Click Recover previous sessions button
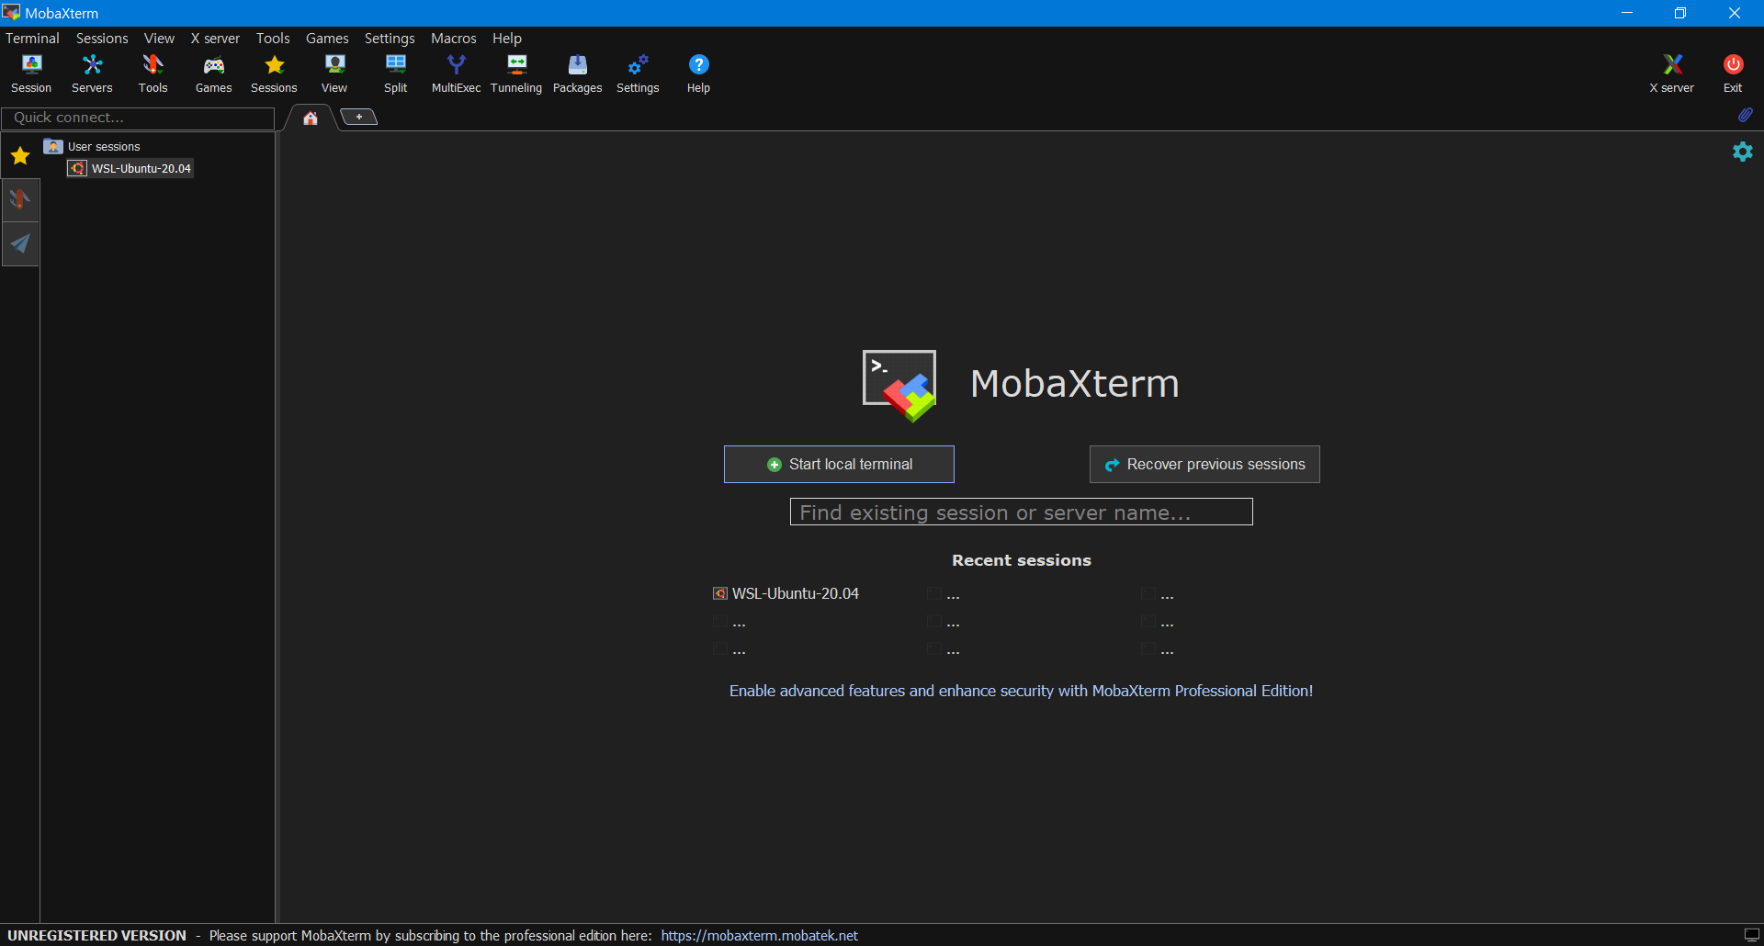The width and height of the screenshot is (1764, 946). tap(1204, 465)
